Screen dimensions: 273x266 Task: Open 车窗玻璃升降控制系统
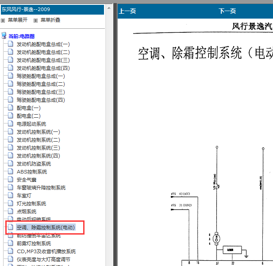point(41,188)
